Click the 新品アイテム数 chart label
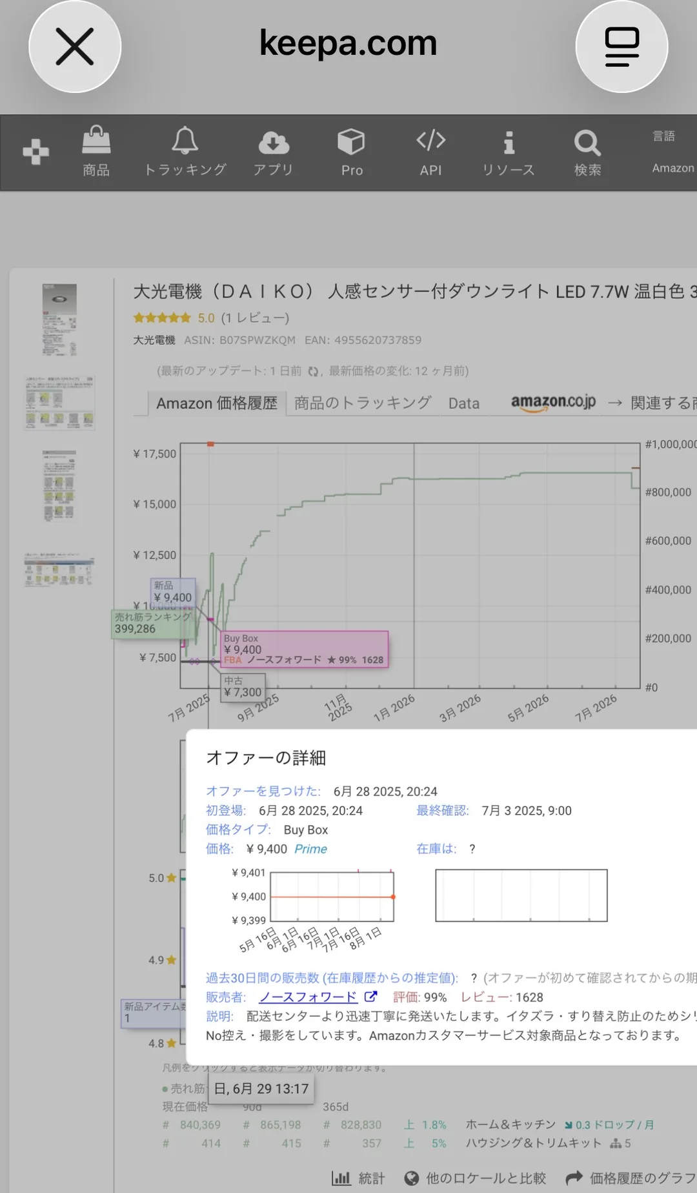The image size is (697, 1193). coord(154,1013)
